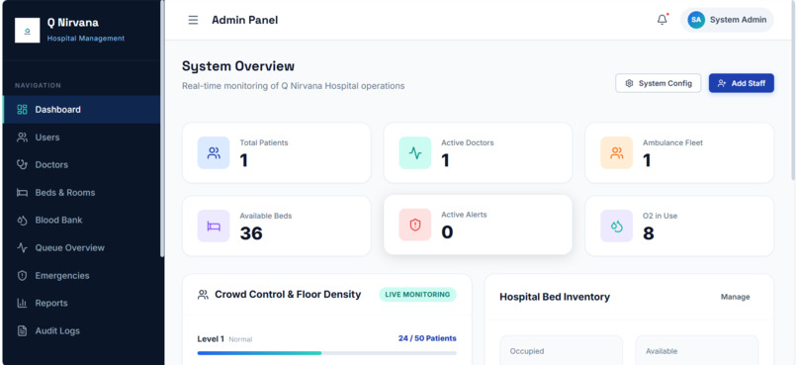Screen dimensions: 797x365
Task: Click the Users people icon in sidebar
Action: click(22, 137)
